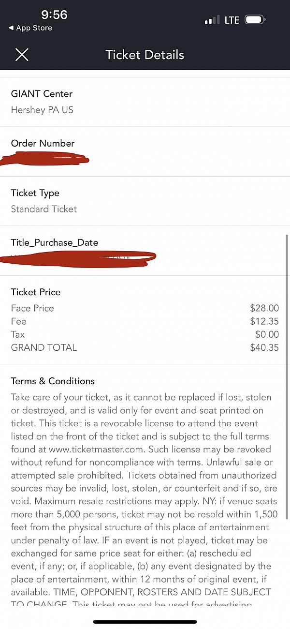Tap the X close icon on Ticket Details
This screenshot has width=290, height=629.
[21, 55]
